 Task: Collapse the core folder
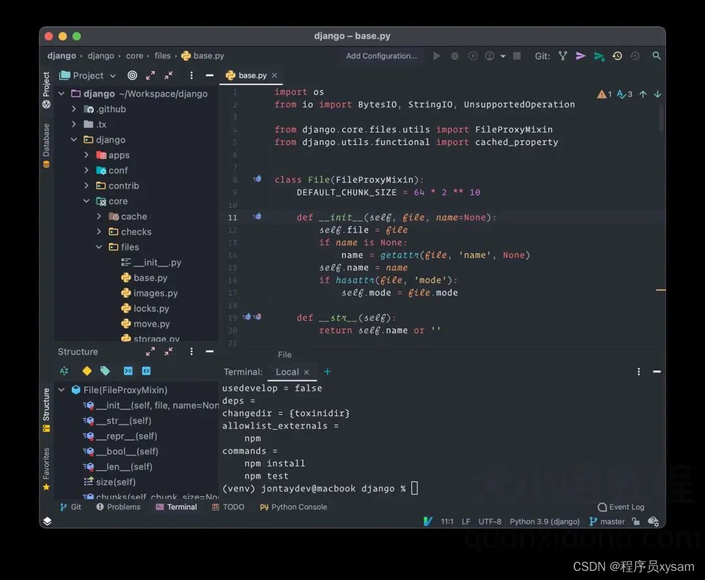tap(86, 201)
